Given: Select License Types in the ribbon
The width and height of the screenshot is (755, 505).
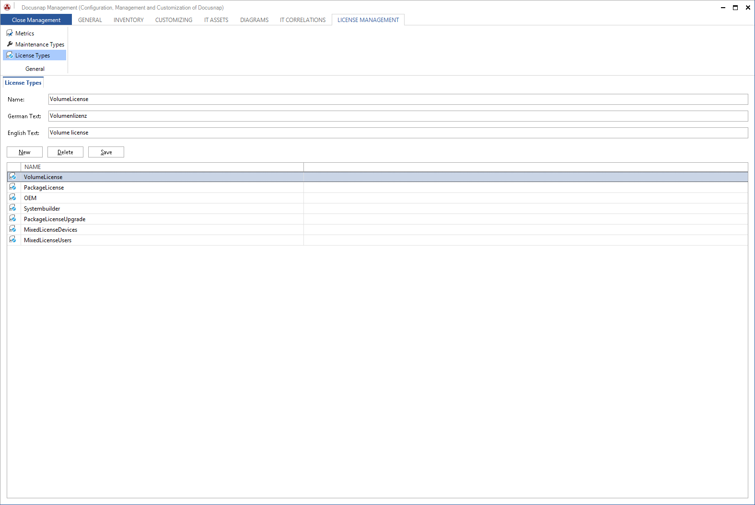Looking at the screenshot, I should point(35,55).
